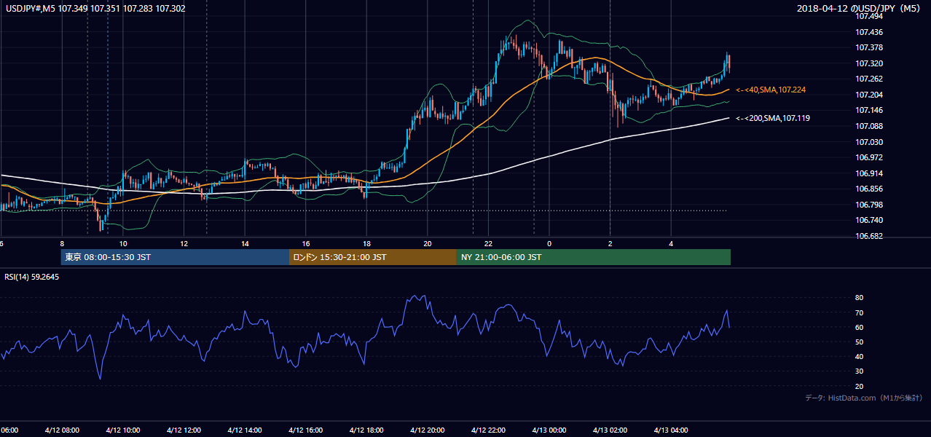The width and height of the screenshot is (931, 437).
Task: Click the price axis label 107.088
Action: (868, 126)
